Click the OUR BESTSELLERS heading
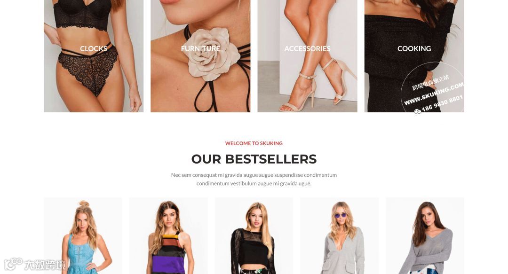 point(254,159)
